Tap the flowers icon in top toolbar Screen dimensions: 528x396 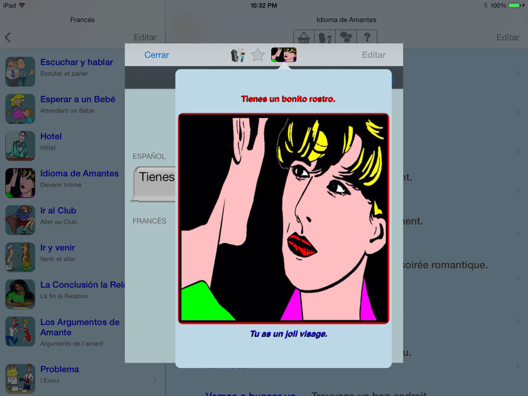point(346,37)
